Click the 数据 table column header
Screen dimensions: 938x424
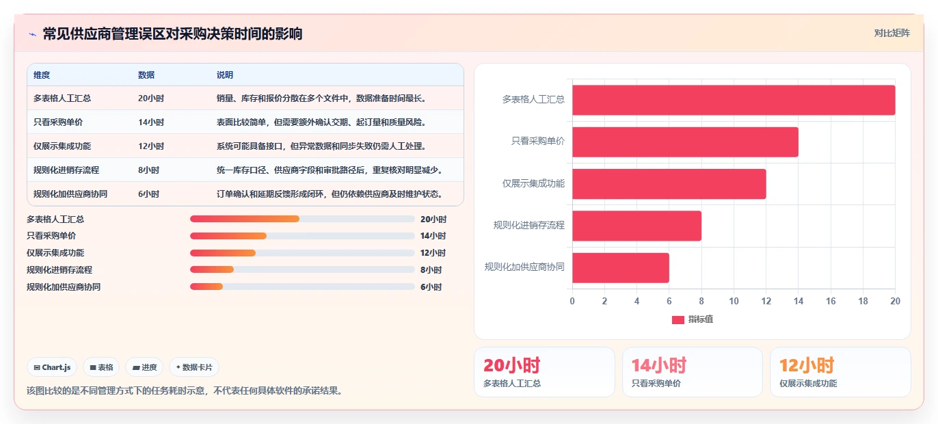click(x=146, y=75)
